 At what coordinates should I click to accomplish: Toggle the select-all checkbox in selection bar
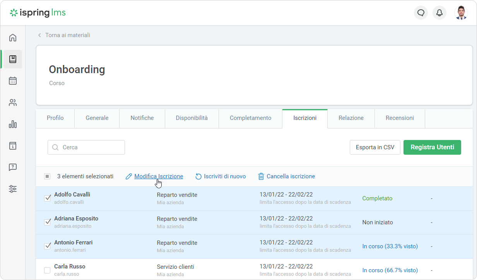(x=47, y=176)
